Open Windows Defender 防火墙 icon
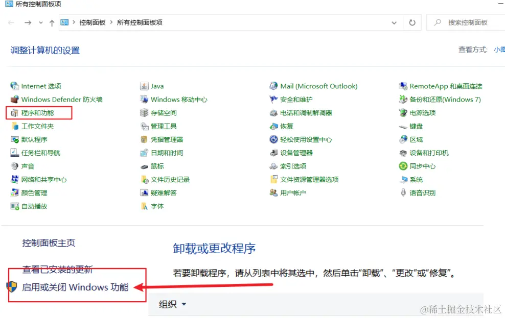The height and width of the screenshot is (318, 505). (14, 100)
